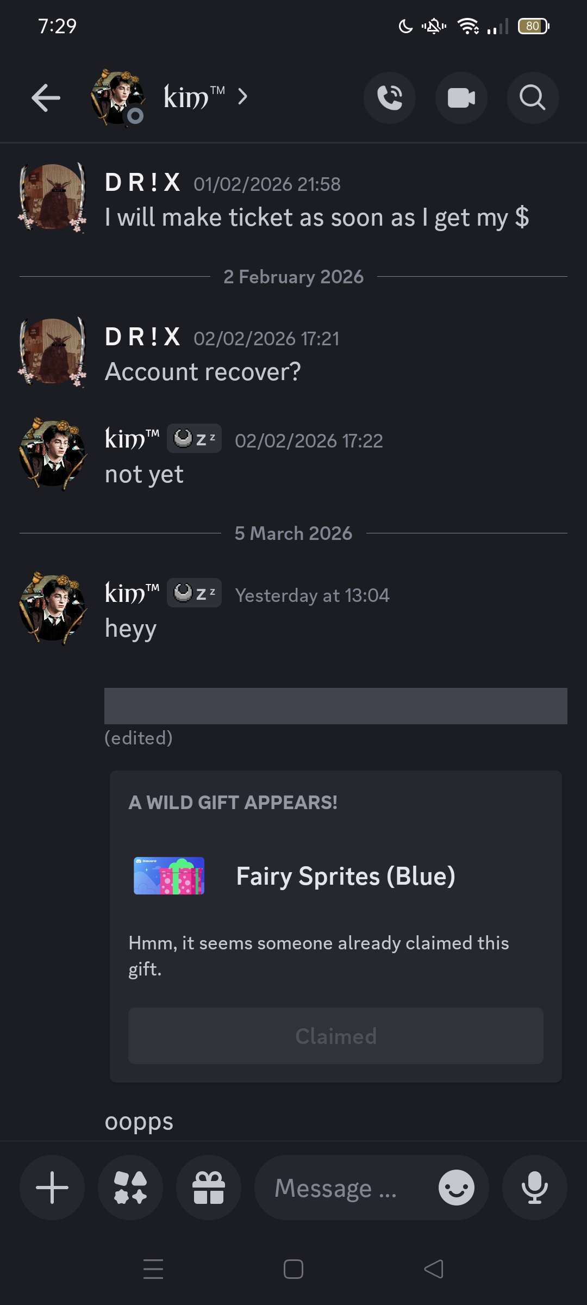This screenshot has height=1305, width=587.
Task: Open Android recent apps menu button
Action: coord(153,1269)
